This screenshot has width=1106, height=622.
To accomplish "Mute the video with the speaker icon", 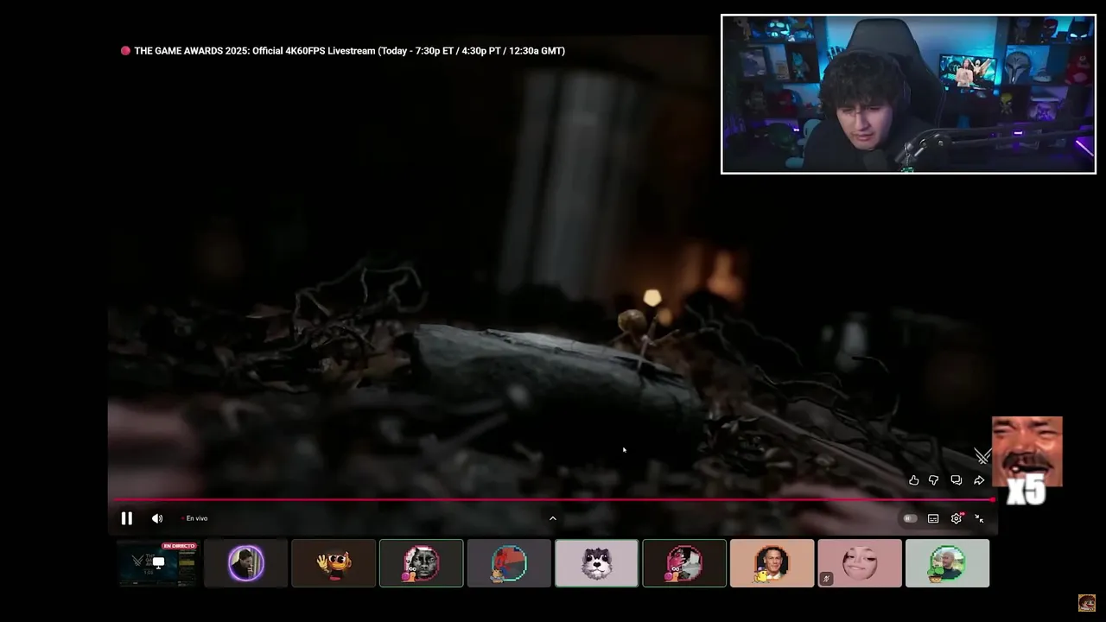I will (156, 518).
